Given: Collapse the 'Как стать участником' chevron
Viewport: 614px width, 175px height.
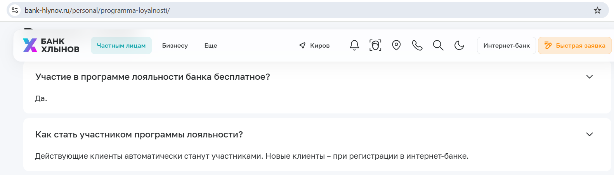Looking at the screenshot, I should [590, 134].
